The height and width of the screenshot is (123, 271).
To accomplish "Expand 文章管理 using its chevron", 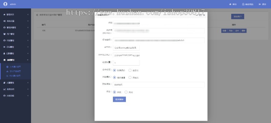I will [x=28, y=83].
